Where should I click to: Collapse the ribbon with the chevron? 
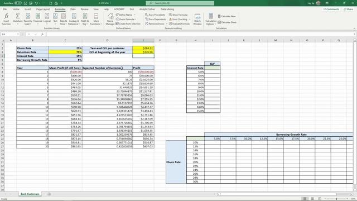coord(354,28)
